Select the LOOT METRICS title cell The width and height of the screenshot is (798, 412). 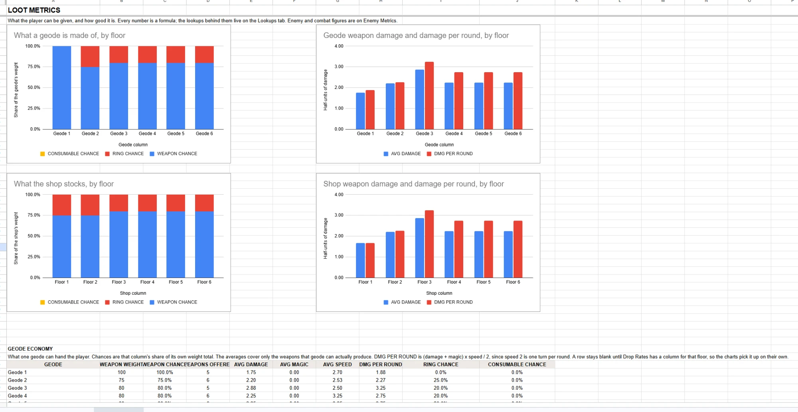point(53,10)
